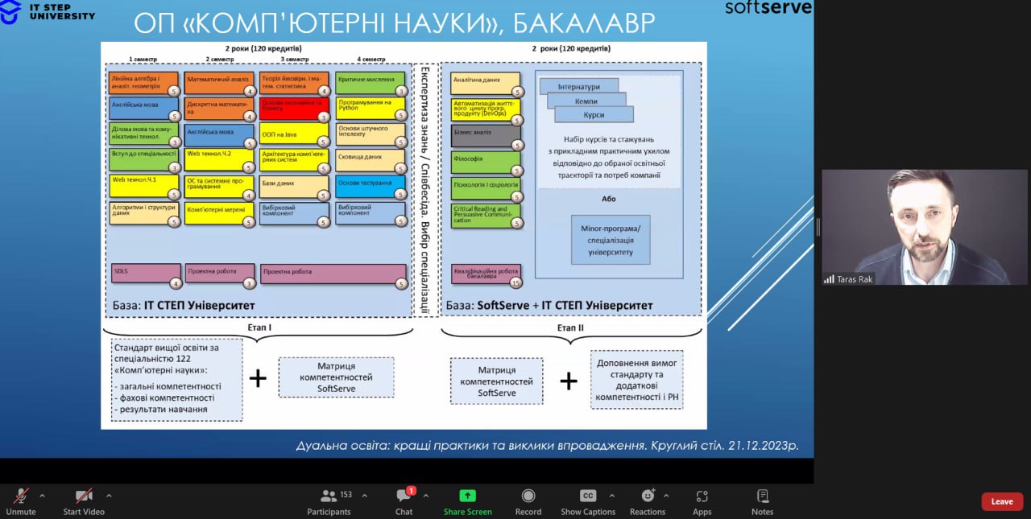The height and width of the screenshot is (519, 1031).
Task: Click the 'Комп'ютерні мережі' course box
Action: 220,213
